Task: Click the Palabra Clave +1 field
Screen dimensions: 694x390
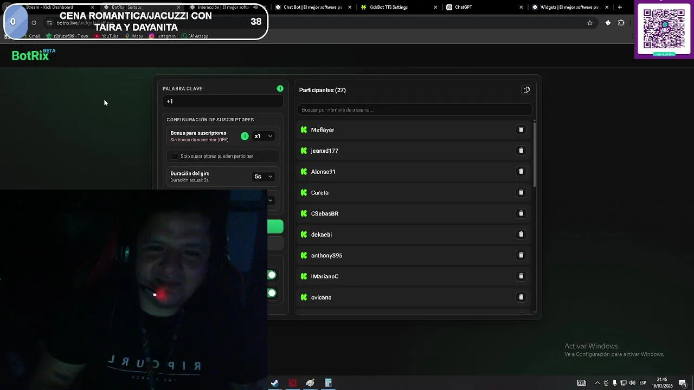Action: [222, 101]
